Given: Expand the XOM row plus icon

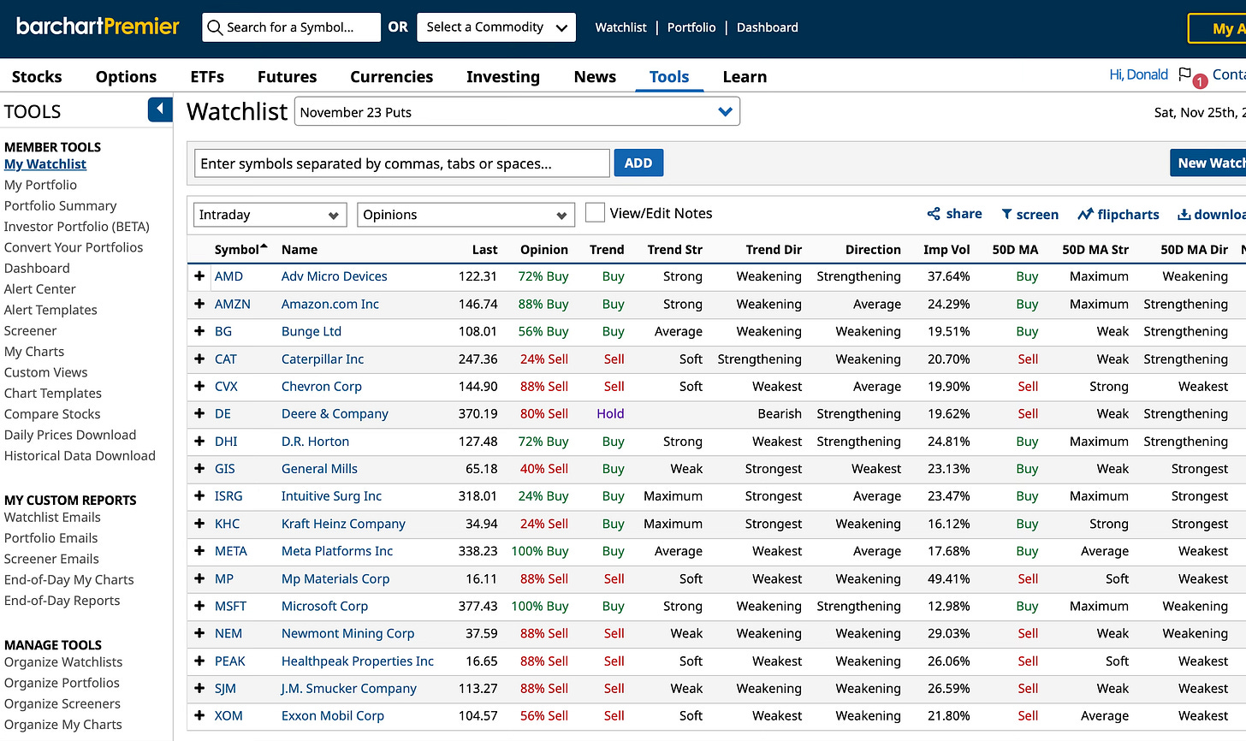Looking at the screenshot, I should tap(199, 716).
